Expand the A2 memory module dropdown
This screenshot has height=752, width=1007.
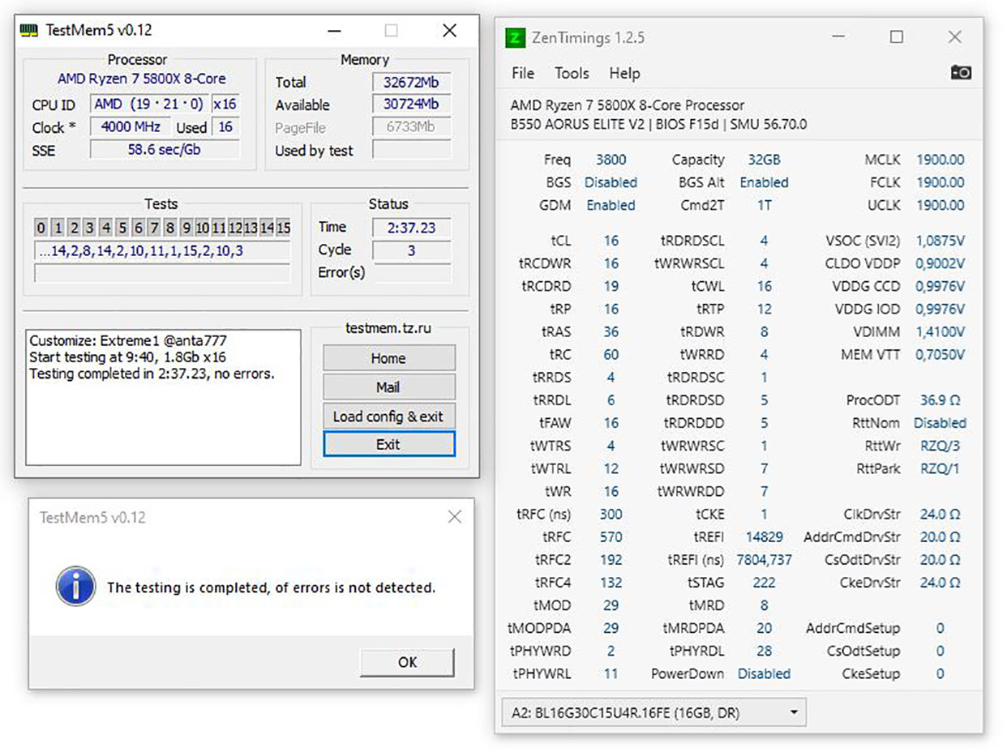(654, 713)
